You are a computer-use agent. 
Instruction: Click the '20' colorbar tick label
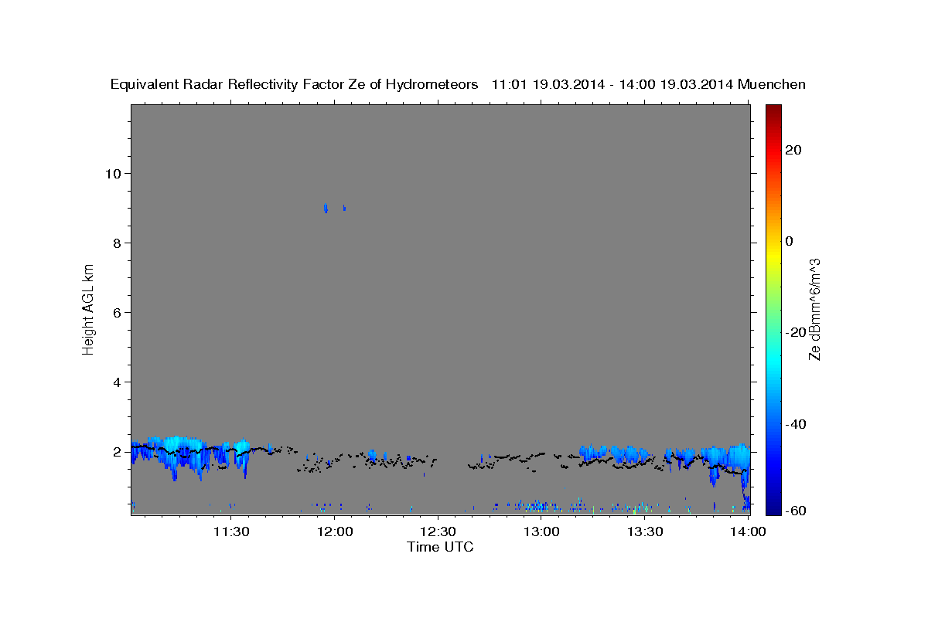tap(793, 150)
